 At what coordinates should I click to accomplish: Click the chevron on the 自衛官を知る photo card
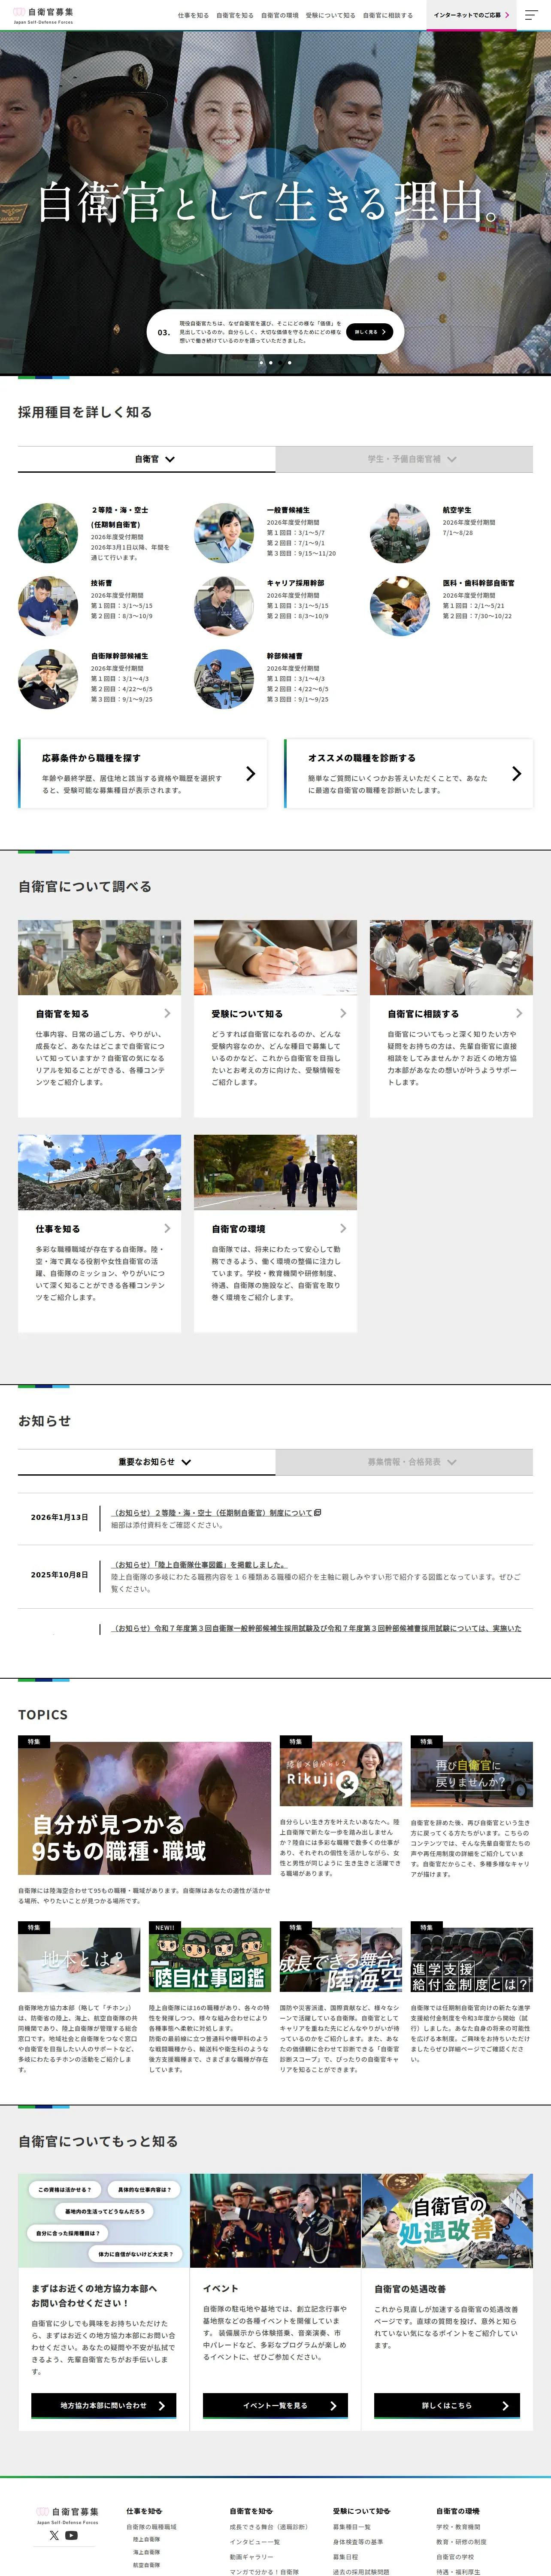[167, 1013]
